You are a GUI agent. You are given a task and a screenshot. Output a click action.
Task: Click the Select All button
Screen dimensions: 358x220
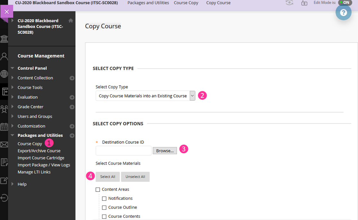(x=107, y=177)
